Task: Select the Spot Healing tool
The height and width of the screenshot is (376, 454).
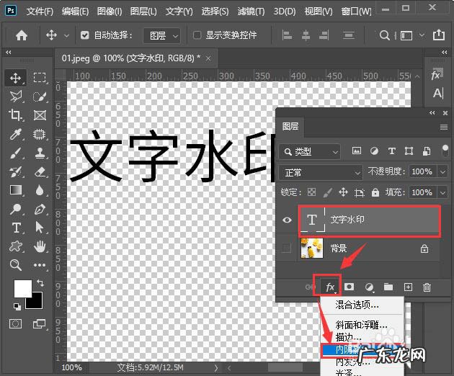Action: point(40,134)
